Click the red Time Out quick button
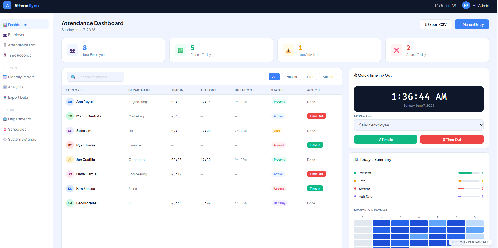 [x=452, y=139]
